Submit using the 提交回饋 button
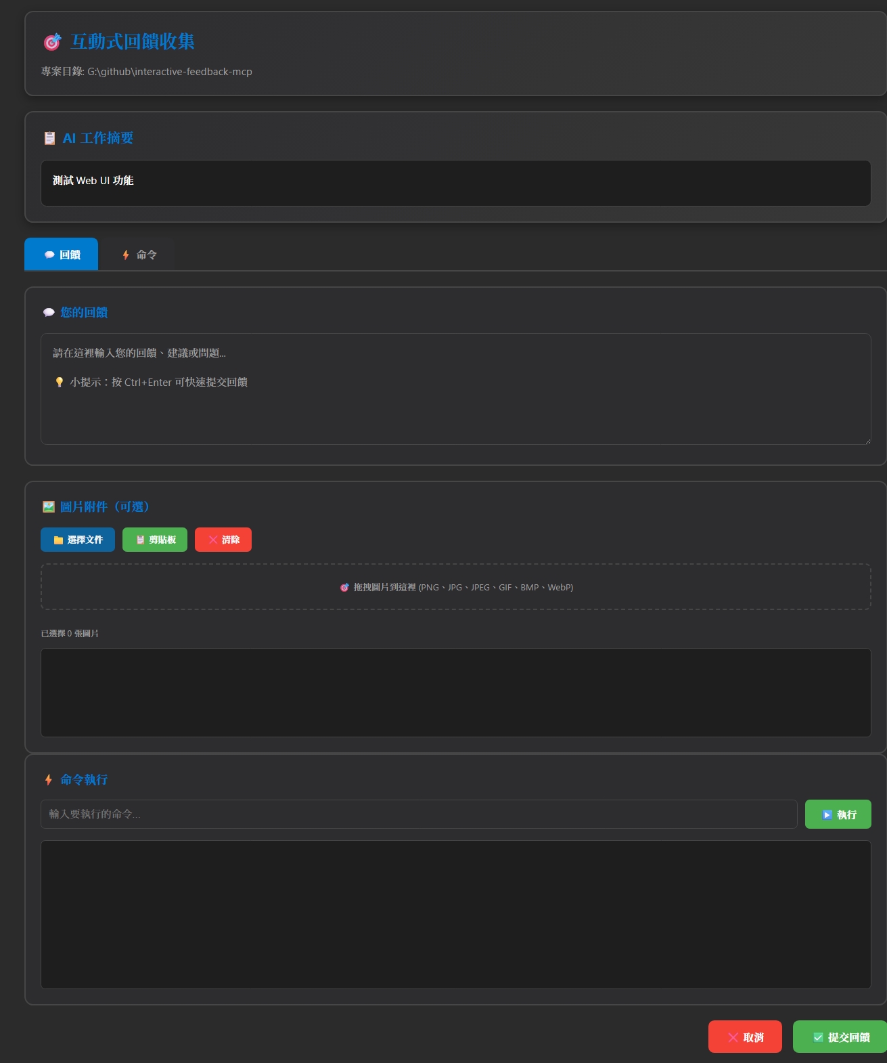The image size is (887, 1063). 840,1037
